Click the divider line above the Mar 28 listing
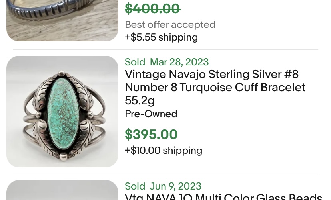 165,49
